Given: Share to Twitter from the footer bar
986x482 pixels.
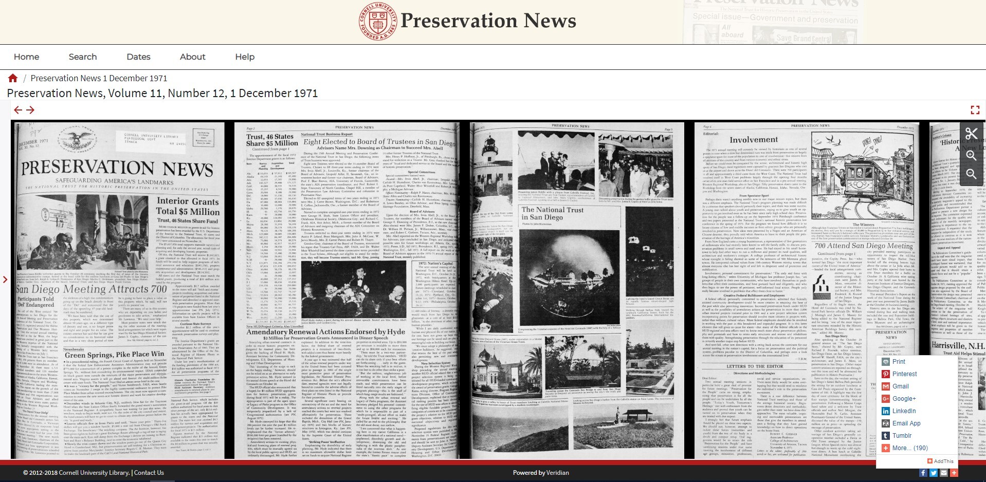Looking at the screenshot, I should pos(934,473).
